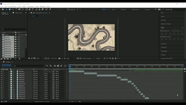Open the Content-Aware Fill panel
This screenshot has width=186, height=105.
(167, 58)
